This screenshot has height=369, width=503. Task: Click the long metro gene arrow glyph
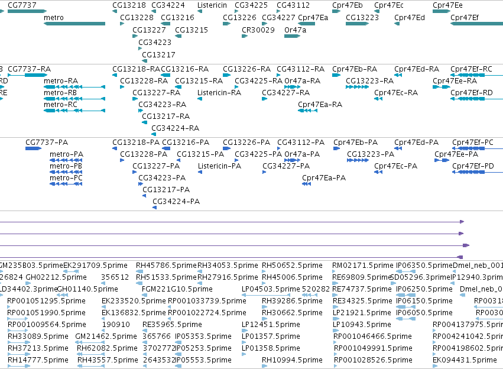(x=74, y=24)
